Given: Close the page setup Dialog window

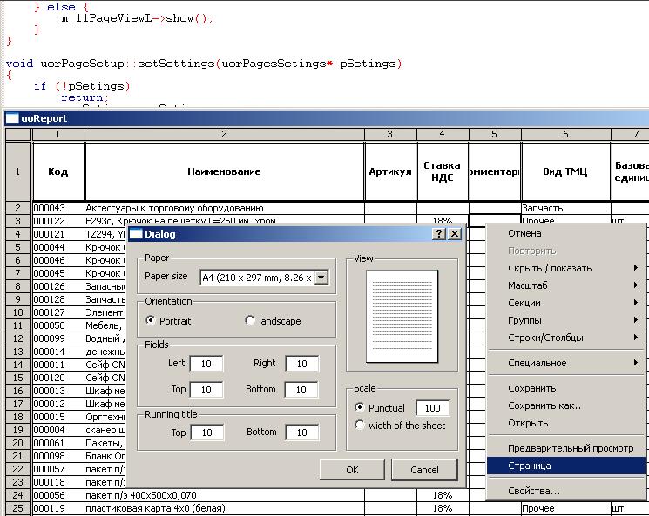Looking at the screenshot, I should tap(455, 234).
